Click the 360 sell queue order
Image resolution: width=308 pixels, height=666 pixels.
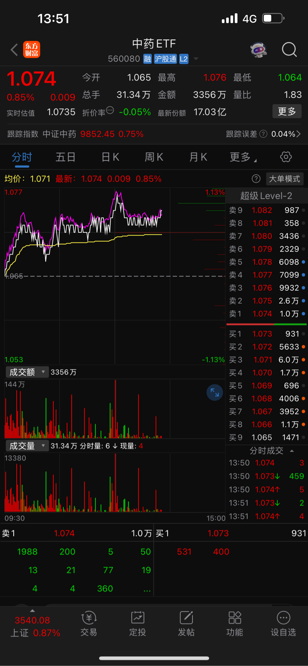(x=105, y=589)
